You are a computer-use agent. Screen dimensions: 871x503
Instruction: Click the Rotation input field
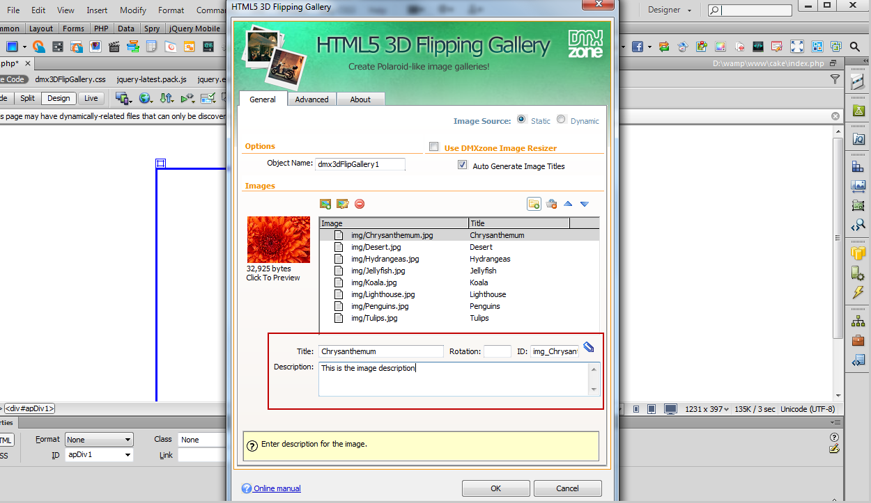tap(498, 351)
